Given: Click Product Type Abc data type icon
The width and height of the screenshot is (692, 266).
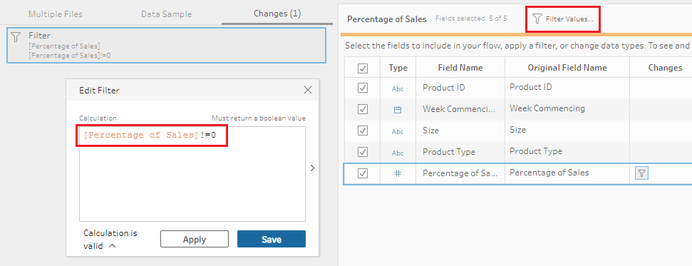Looking at the screenshot, I should point(398,153).
